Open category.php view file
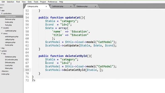 pyautogui.click(x=10, y=42)
